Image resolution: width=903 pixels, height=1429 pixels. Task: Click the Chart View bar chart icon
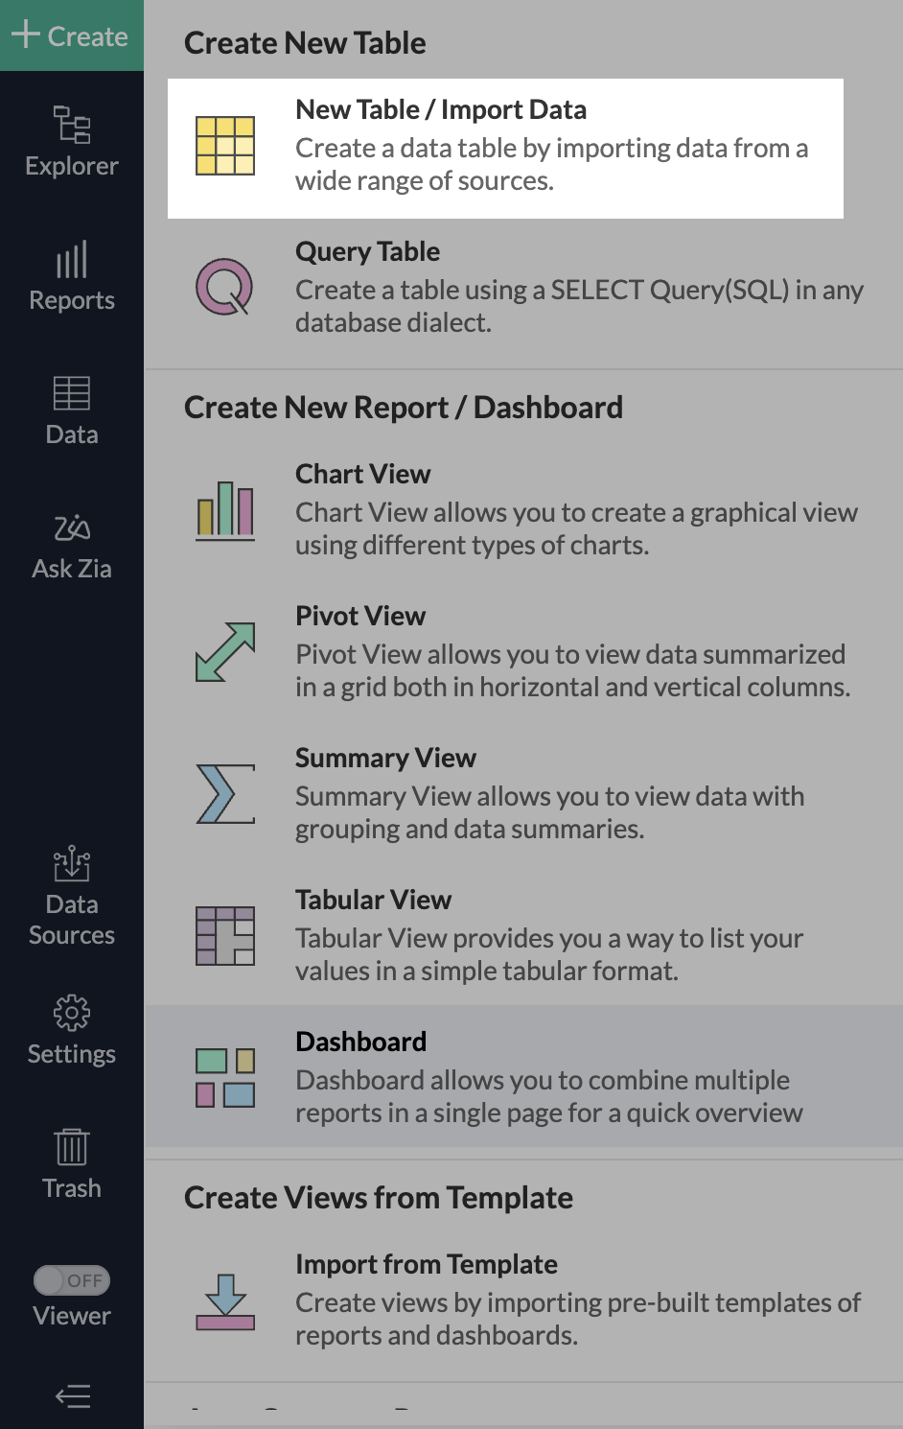pos(225,510)
